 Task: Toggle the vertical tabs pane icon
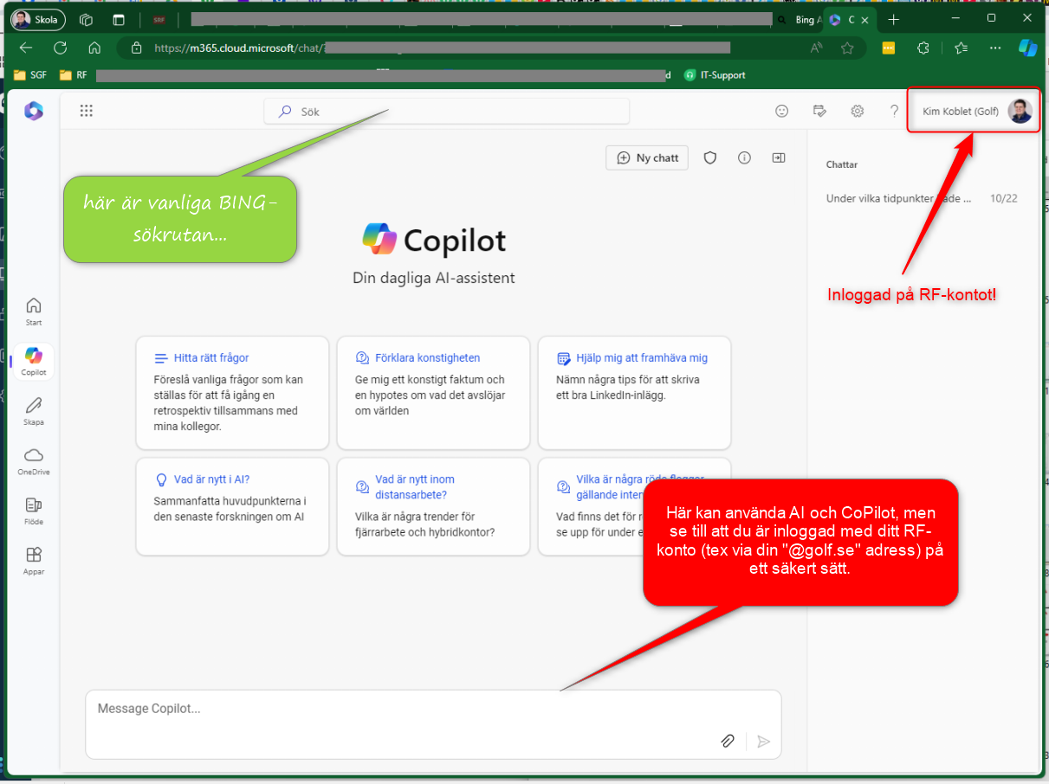pyautogui.click(x=119, y=19)
